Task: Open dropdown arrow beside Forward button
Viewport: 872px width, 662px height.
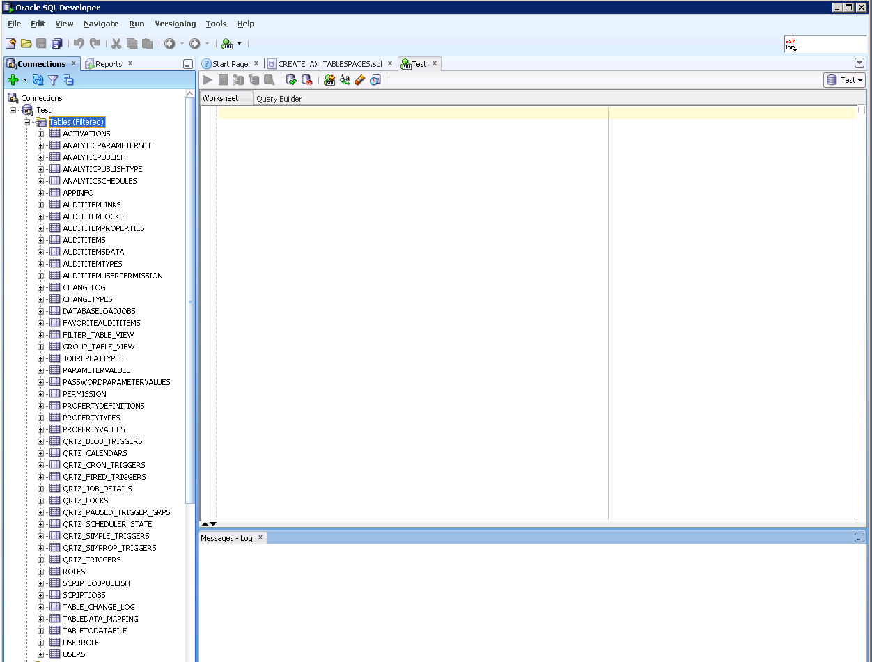Action: click(x=207, y=43)
